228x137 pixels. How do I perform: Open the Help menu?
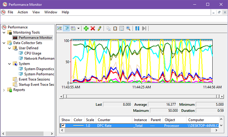[x=65, y=12]
